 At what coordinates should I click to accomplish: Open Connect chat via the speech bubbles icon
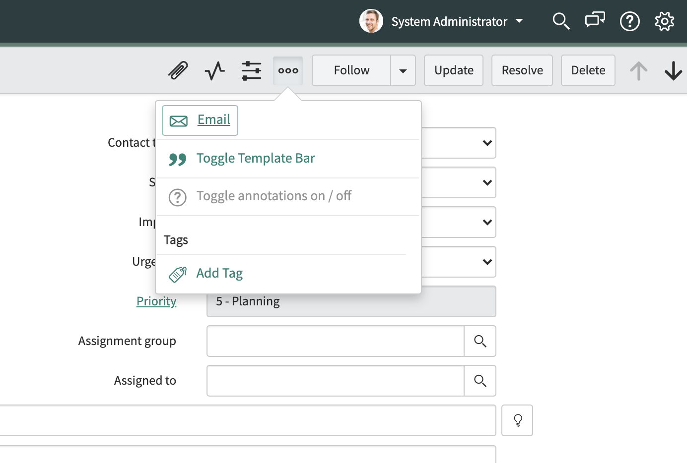click(x=595, y=21)
